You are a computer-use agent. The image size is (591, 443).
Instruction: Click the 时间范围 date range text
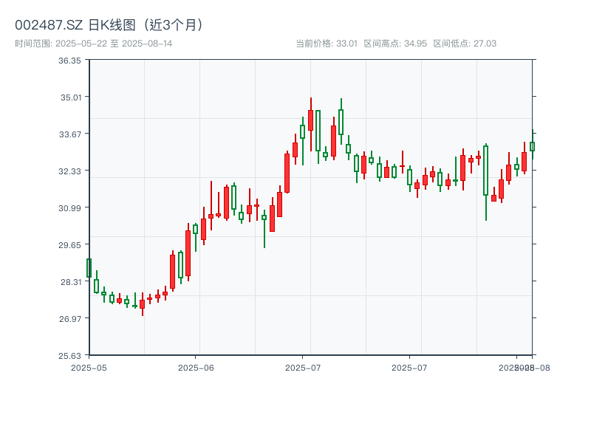pos(93,44)
